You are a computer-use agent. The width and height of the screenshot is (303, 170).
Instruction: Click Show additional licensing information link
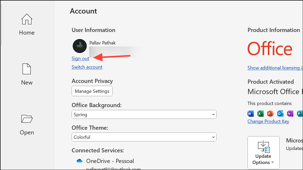point(275,68)
